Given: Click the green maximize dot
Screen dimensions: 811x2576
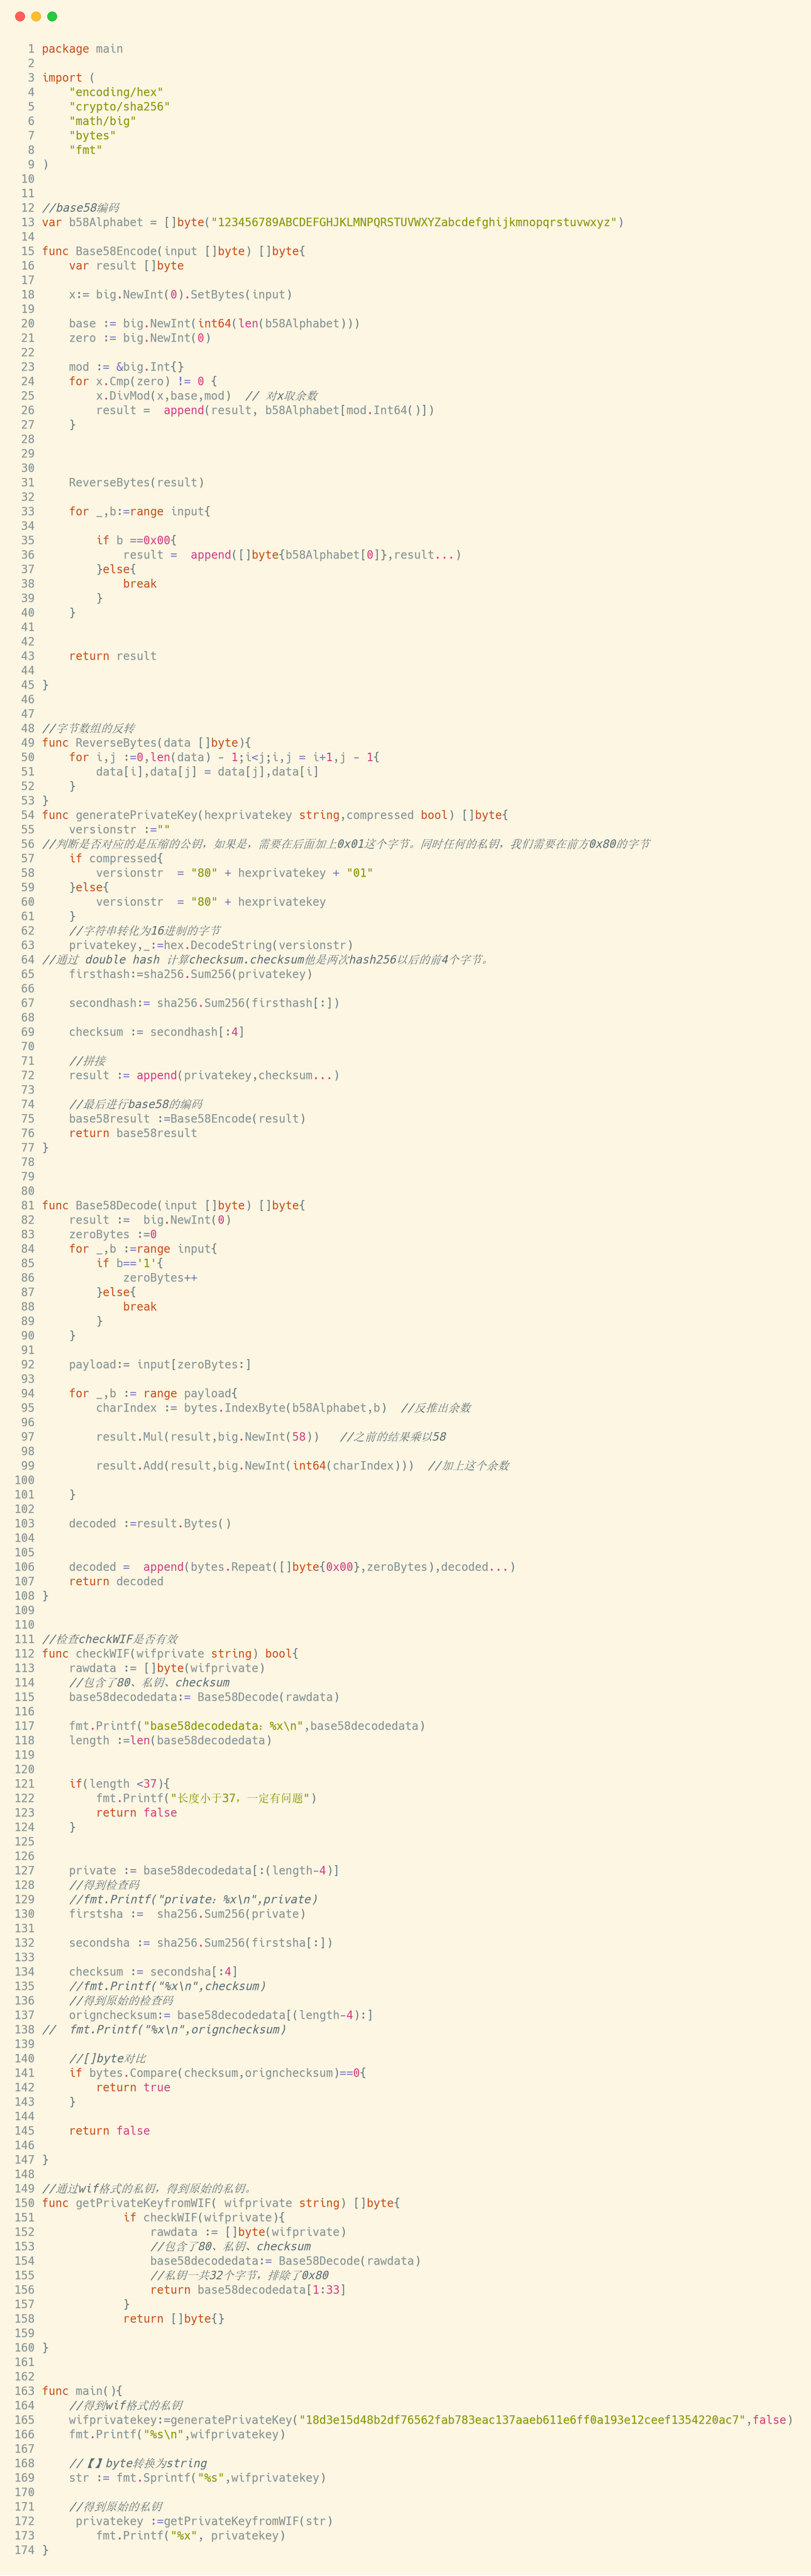Looking at the screenshot, I should pyautogui.click(x=52, y=16).
